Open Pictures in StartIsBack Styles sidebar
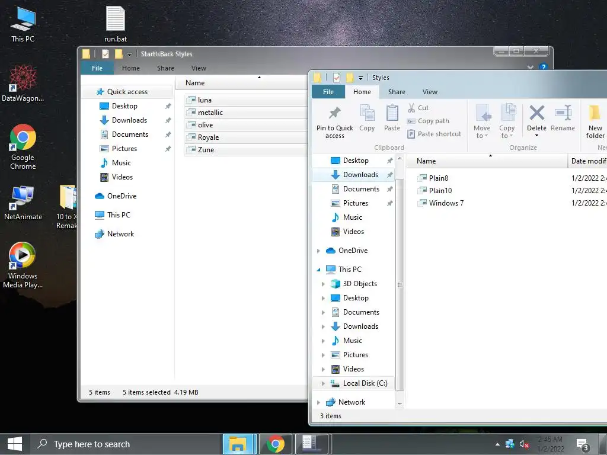The image size is (607, 455). tap(124, 149)
